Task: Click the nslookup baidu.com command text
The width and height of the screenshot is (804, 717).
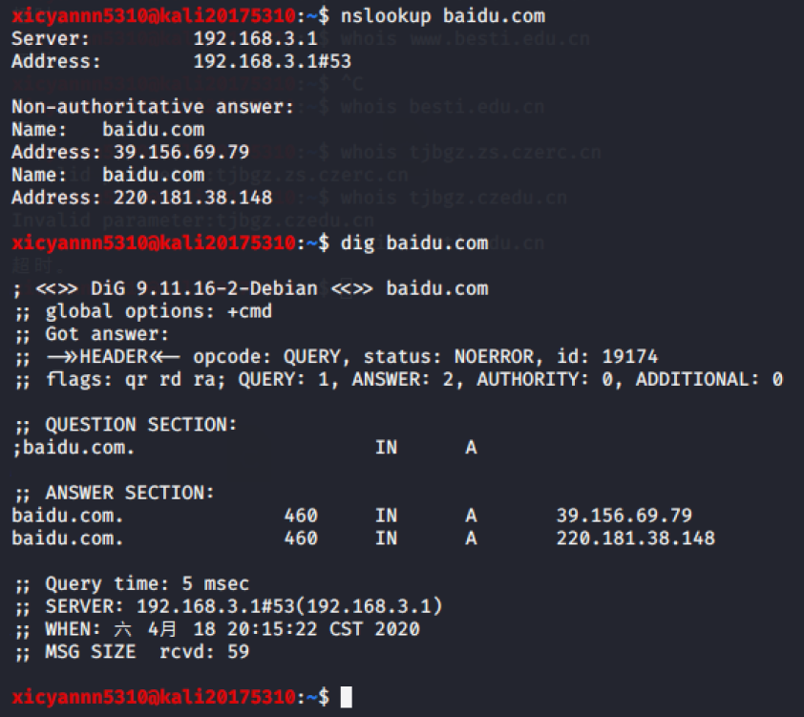Action: (x=442, y=16)
